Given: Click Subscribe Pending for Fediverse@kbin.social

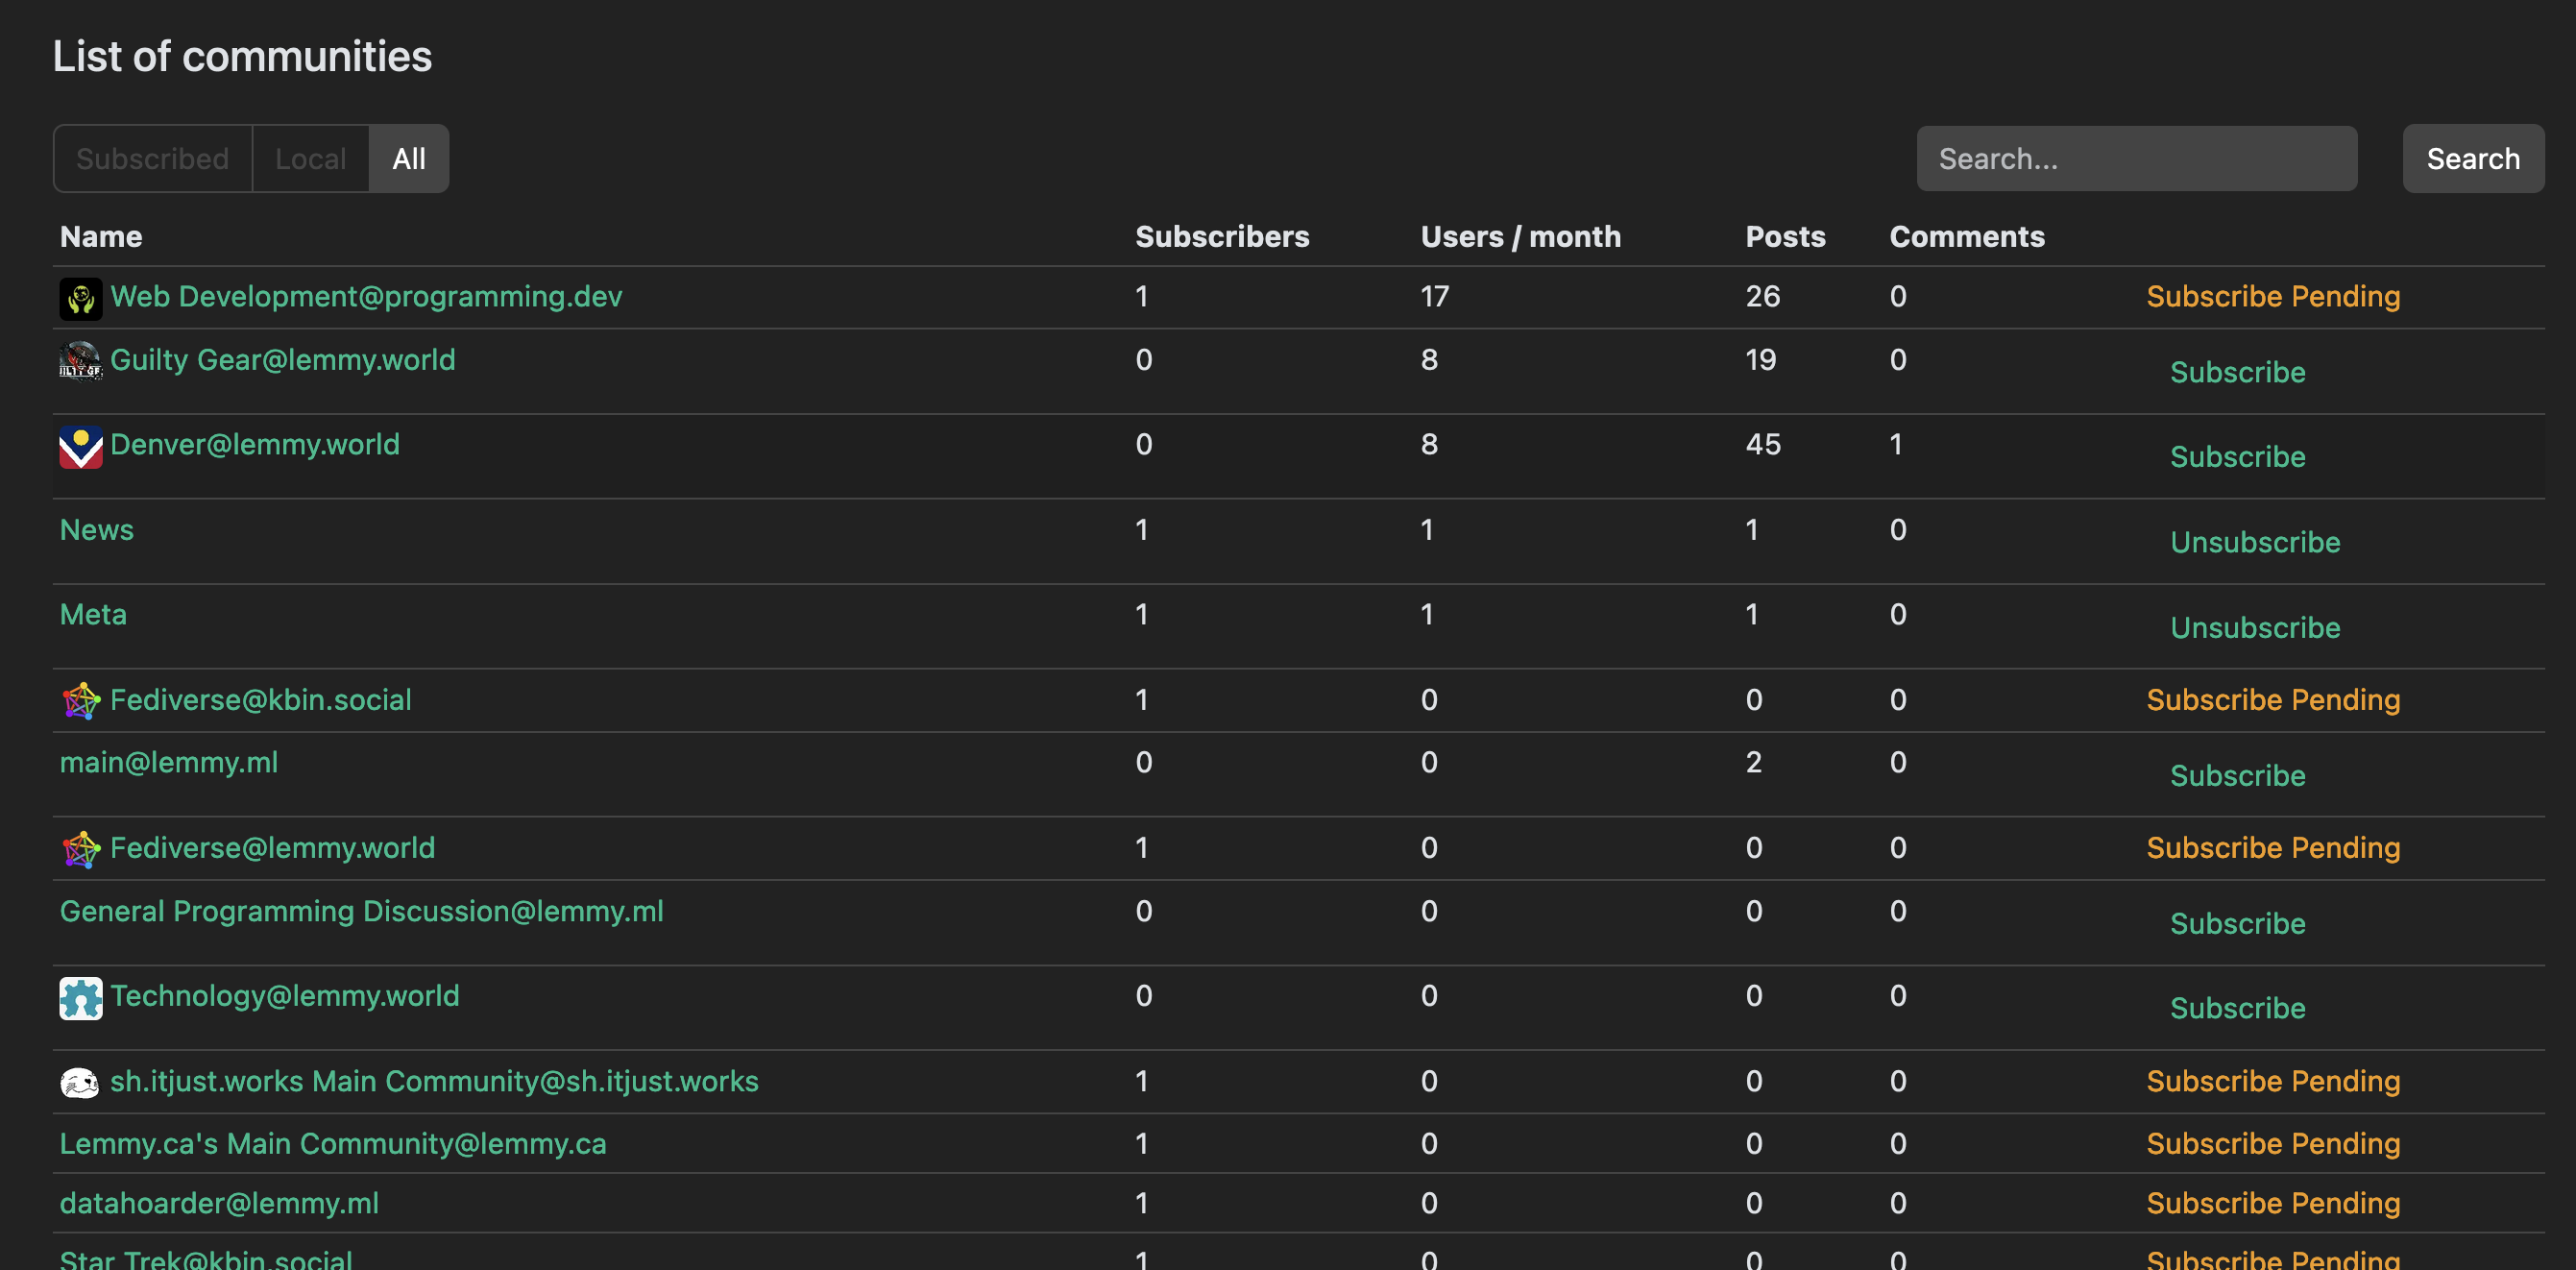Looking at the screenshot, I should pyautogui.click(x=2273, y=700).
